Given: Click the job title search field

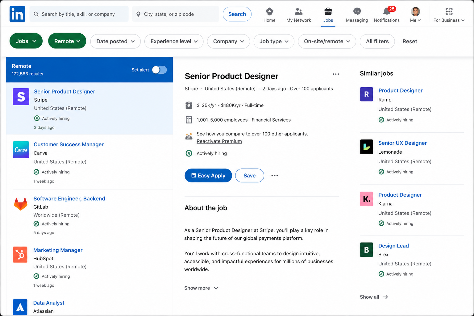Looking at the screenshot, I should click(x=79, y=14).
